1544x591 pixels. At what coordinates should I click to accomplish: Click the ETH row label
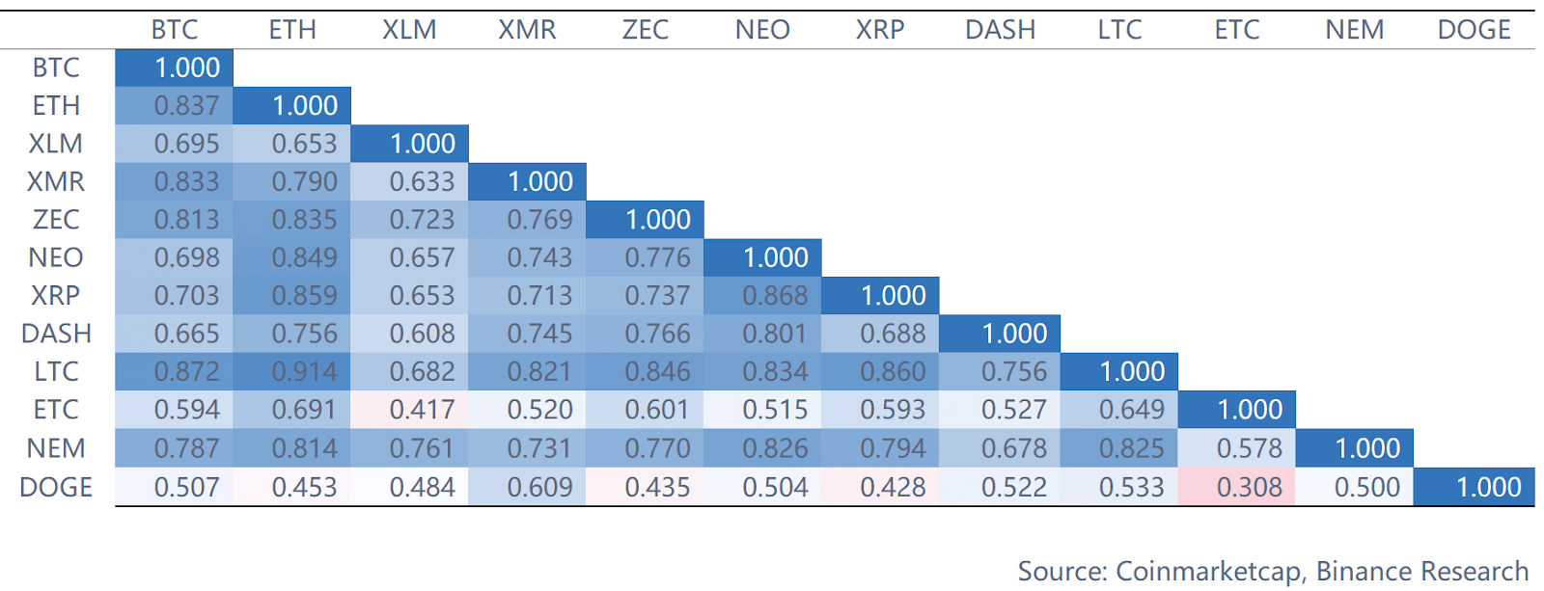56,105
